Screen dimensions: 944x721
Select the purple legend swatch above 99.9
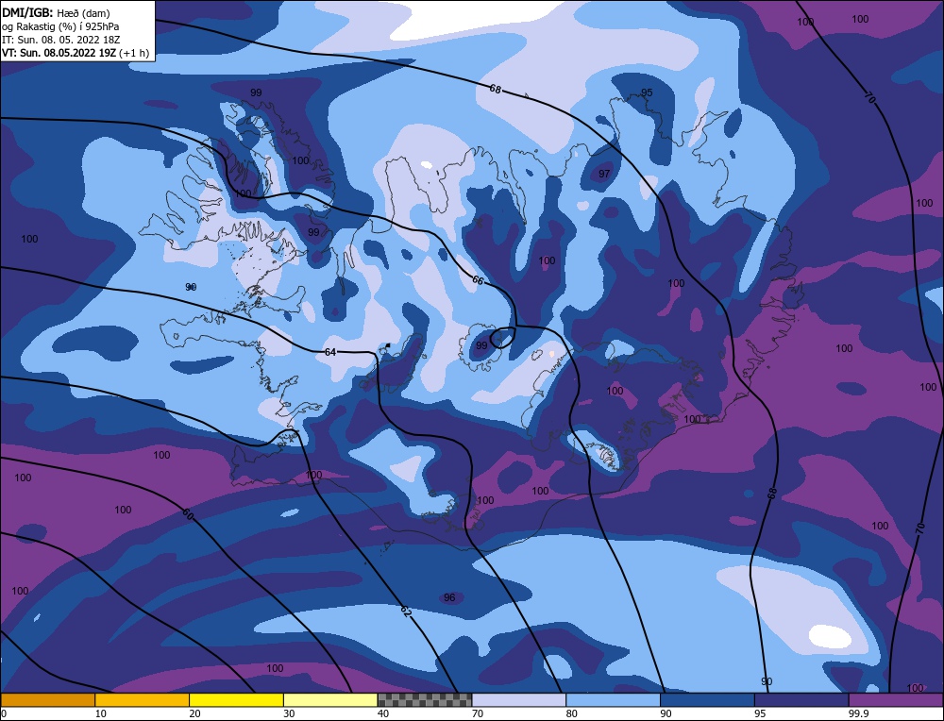point(896,700)
